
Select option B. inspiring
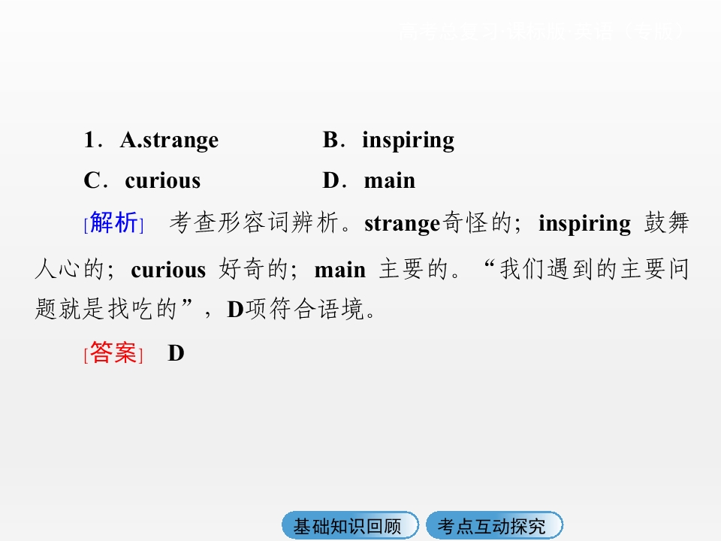(388, 140)
